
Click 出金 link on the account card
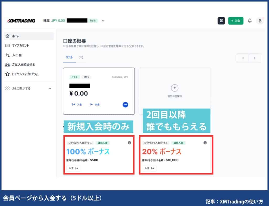point(95,104)
